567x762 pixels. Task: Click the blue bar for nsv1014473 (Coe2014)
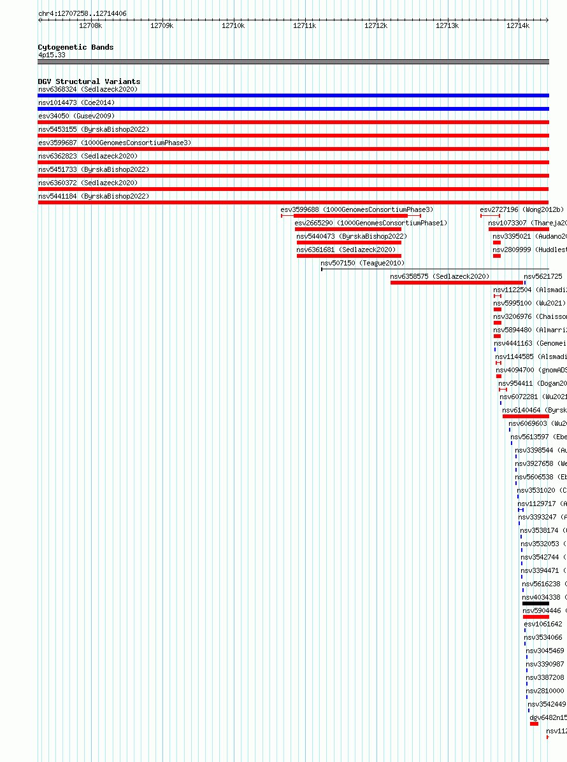tap(293, 109)
